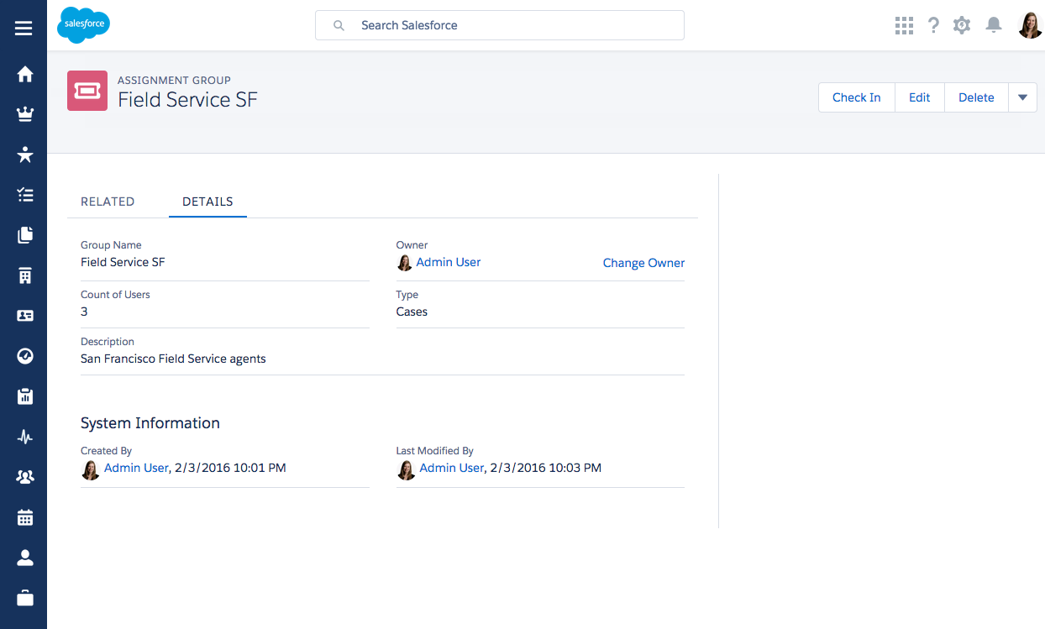Click the Assignment Group record icon
This screenshot has height=629, width=1045.
pos(87,91)
